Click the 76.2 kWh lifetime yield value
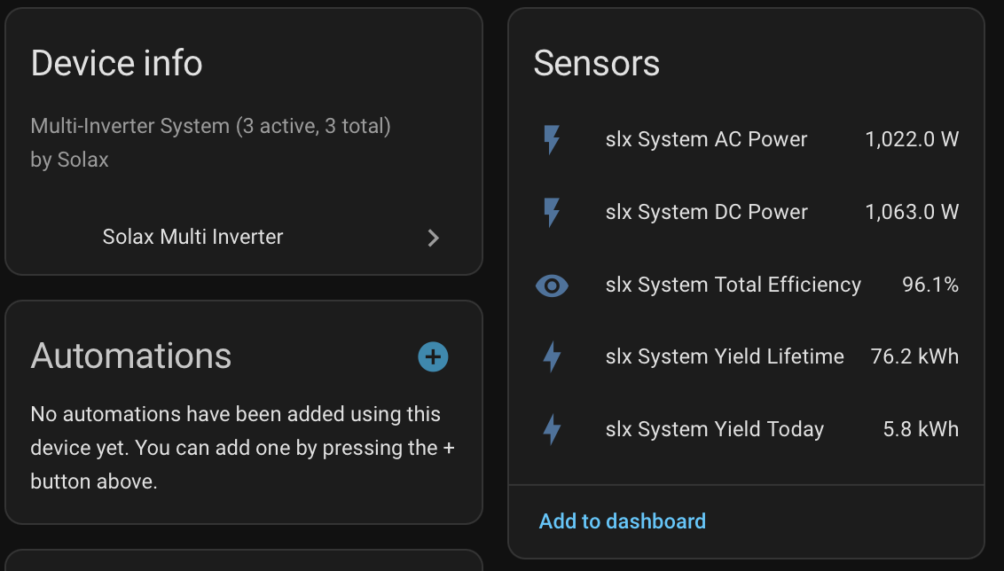The width and height of the screenshot is (1004, 571). click(x=914, y=357)
